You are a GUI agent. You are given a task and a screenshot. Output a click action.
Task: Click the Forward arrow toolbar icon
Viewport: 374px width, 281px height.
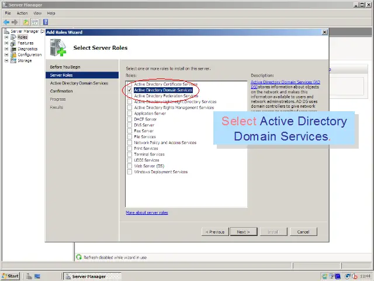pyautogui.click(x=15, y=22)
